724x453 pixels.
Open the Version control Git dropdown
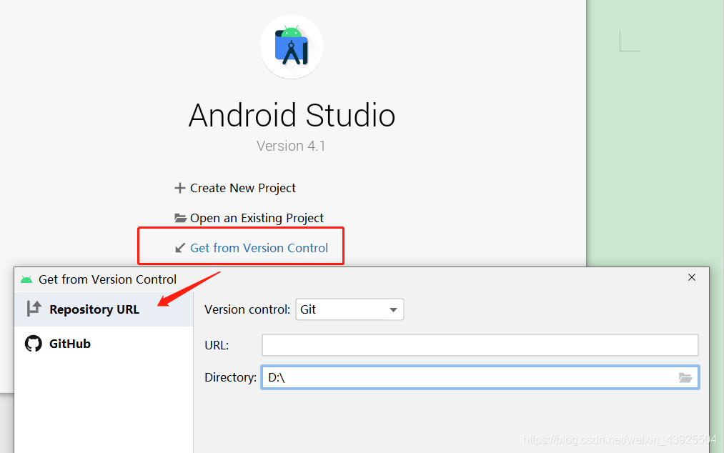pos(349,309)
